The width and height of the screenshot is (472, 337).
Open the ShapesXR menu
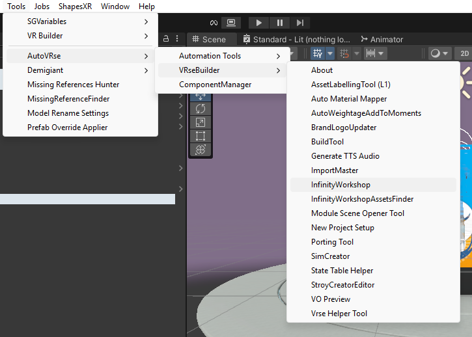(x=76, y=7)
